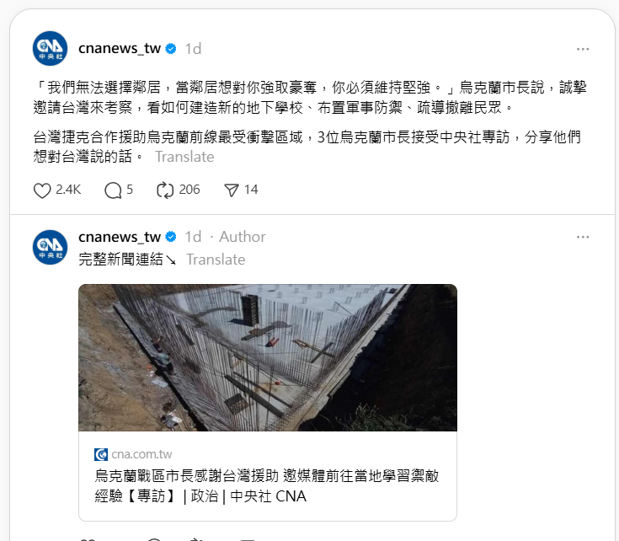Click the 1d timestamp on first post
Screen dimensions: 619x541
point(193,49)
